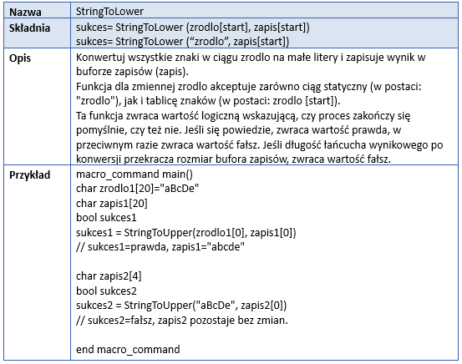Click the end macro_command line
Image resolution: width=462 pixels, height=364 pixels.
coord(128,350)
